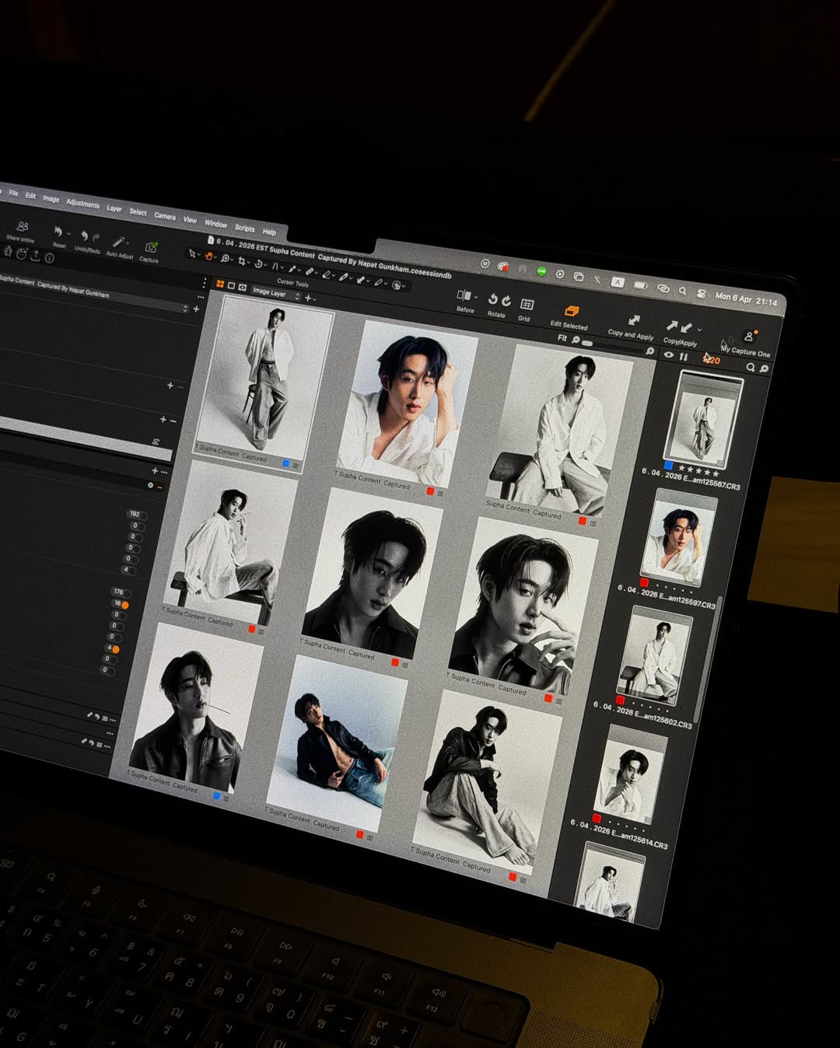The height and width of the screenshot is (1048, 840).
Task: Select the orange Pan hand tool
Action: click(x=208, y=256)
